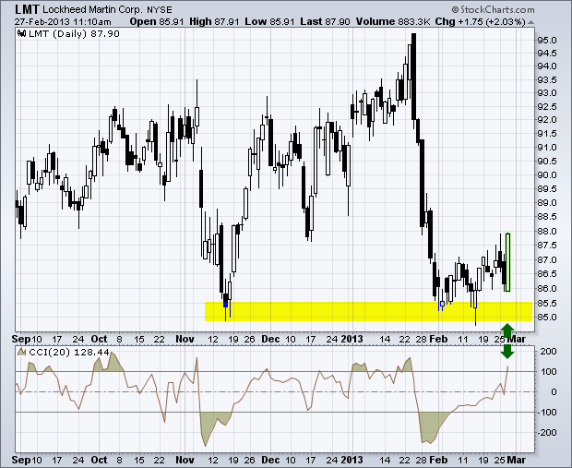Viewport: 572px width, 468px height.
Task: Click the 93.0 price axis label
Action: (547, 93)
